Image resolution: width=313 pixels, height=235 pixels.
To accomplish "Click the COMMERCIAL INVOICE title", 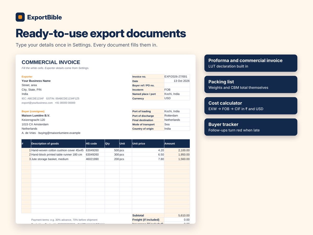I will click(x=51, y=62).
